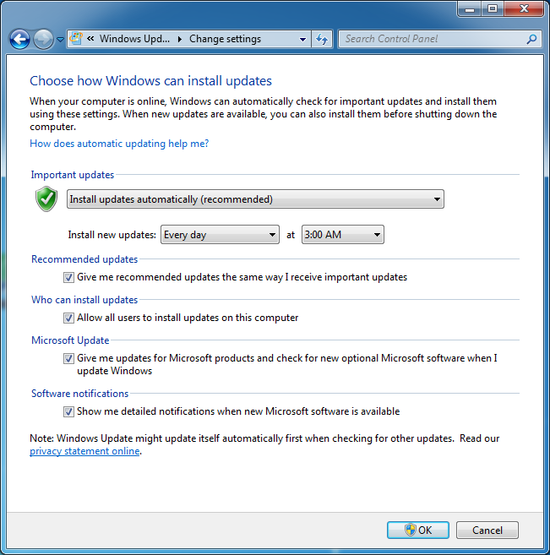The width and height of the screenshot is (550, 555).
Task: Click the double chevron in address bar
Action: (x=90, y=38)
